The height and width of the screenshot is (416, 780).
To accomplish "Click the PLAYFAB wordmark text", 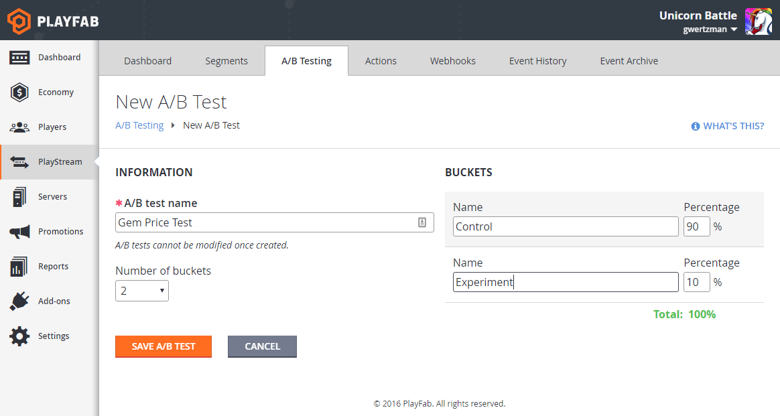I will (68, 21).
